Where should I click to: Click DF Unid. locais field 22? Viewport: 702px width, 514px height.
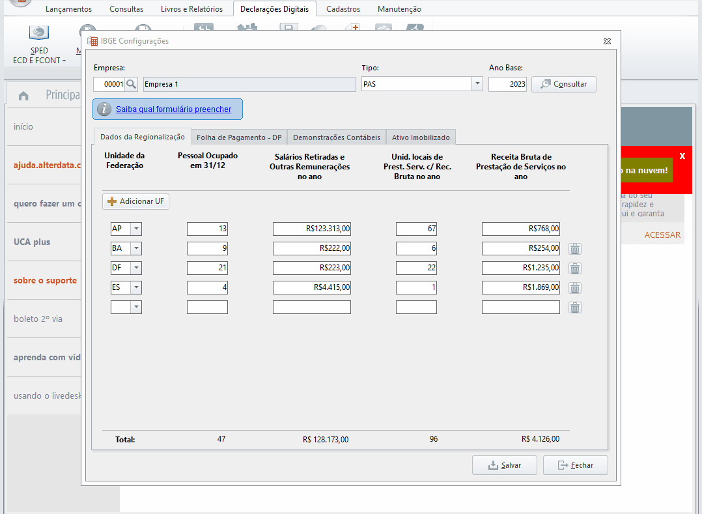point(416,268)
